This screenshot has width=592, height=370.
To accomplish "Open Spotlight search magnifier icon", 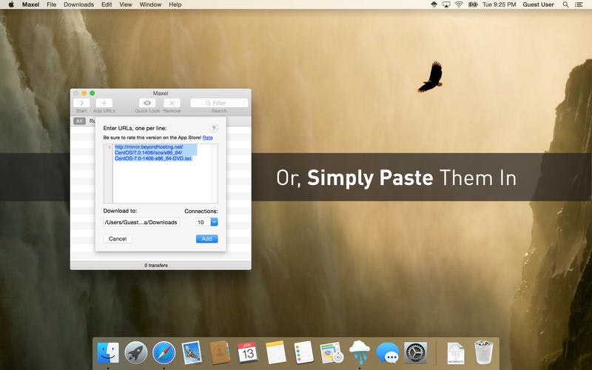I will pyautogui.click(x=565, y=4).
